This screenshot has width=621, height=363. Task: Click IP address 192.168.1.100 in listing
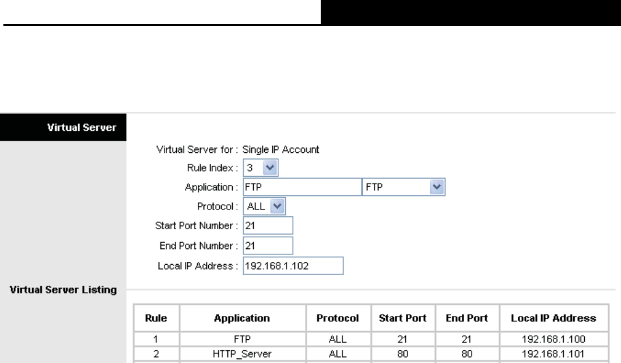[553, 339]
